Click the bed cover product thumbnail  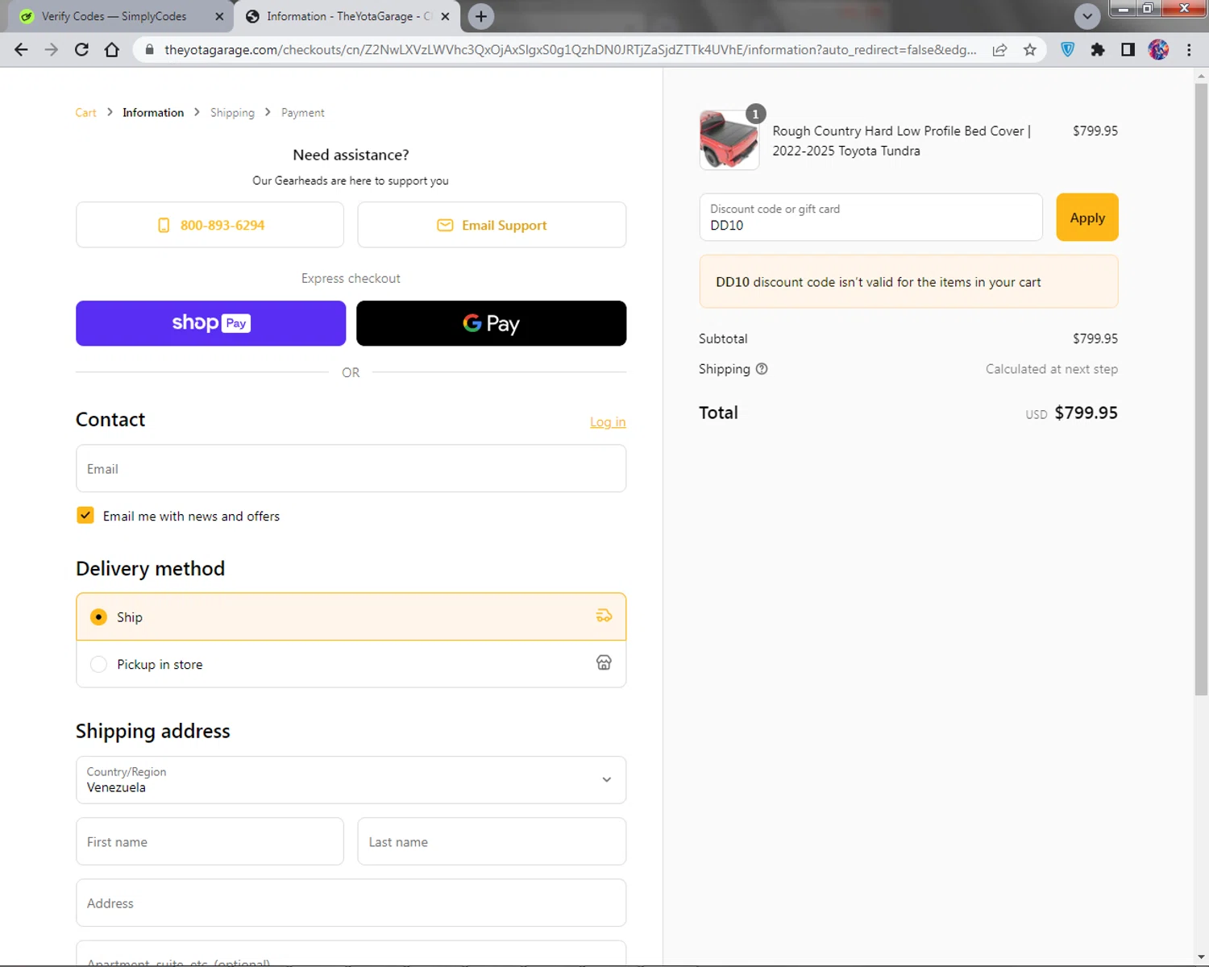click(729, 140)
